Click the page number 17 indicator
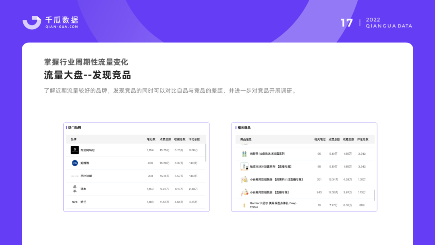This screenshot has width=435, height=245. [x=346, y=23]
